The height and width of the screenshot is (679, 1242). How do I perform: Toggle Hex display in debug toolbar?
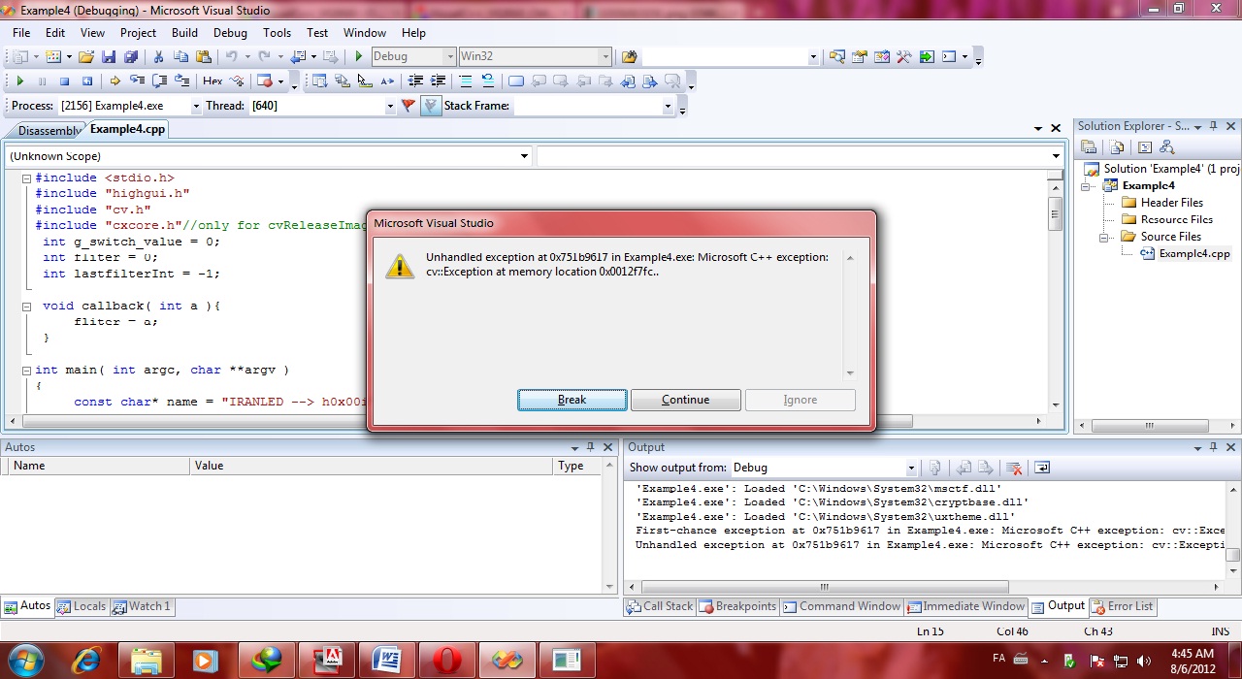(x=212, y=81)
